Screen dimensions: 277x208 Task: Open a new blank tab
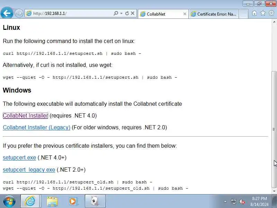click(243, 14)
